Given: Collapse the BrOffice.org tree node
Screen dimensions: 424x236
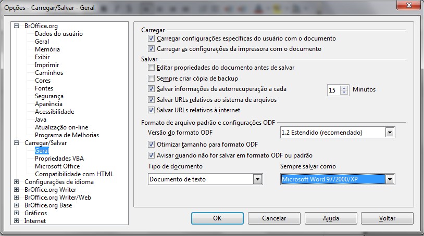Looking at the screenshot, I should pos(17,26).
